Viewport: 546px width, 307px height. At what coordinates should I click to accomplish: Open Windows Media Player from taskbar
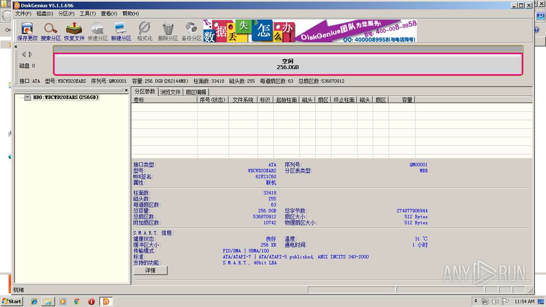point(63,301)
